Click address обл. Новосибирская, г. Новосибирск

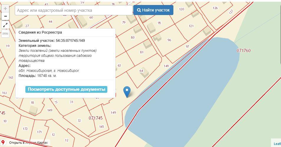(49, 70)
